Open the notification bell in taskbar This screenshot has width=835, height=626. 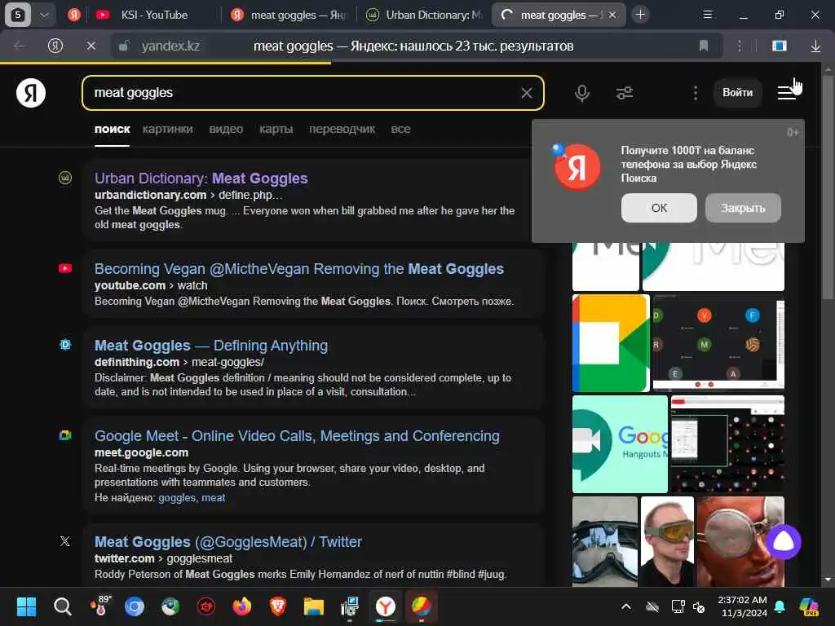pyautogui.click(x=780, y=606)
